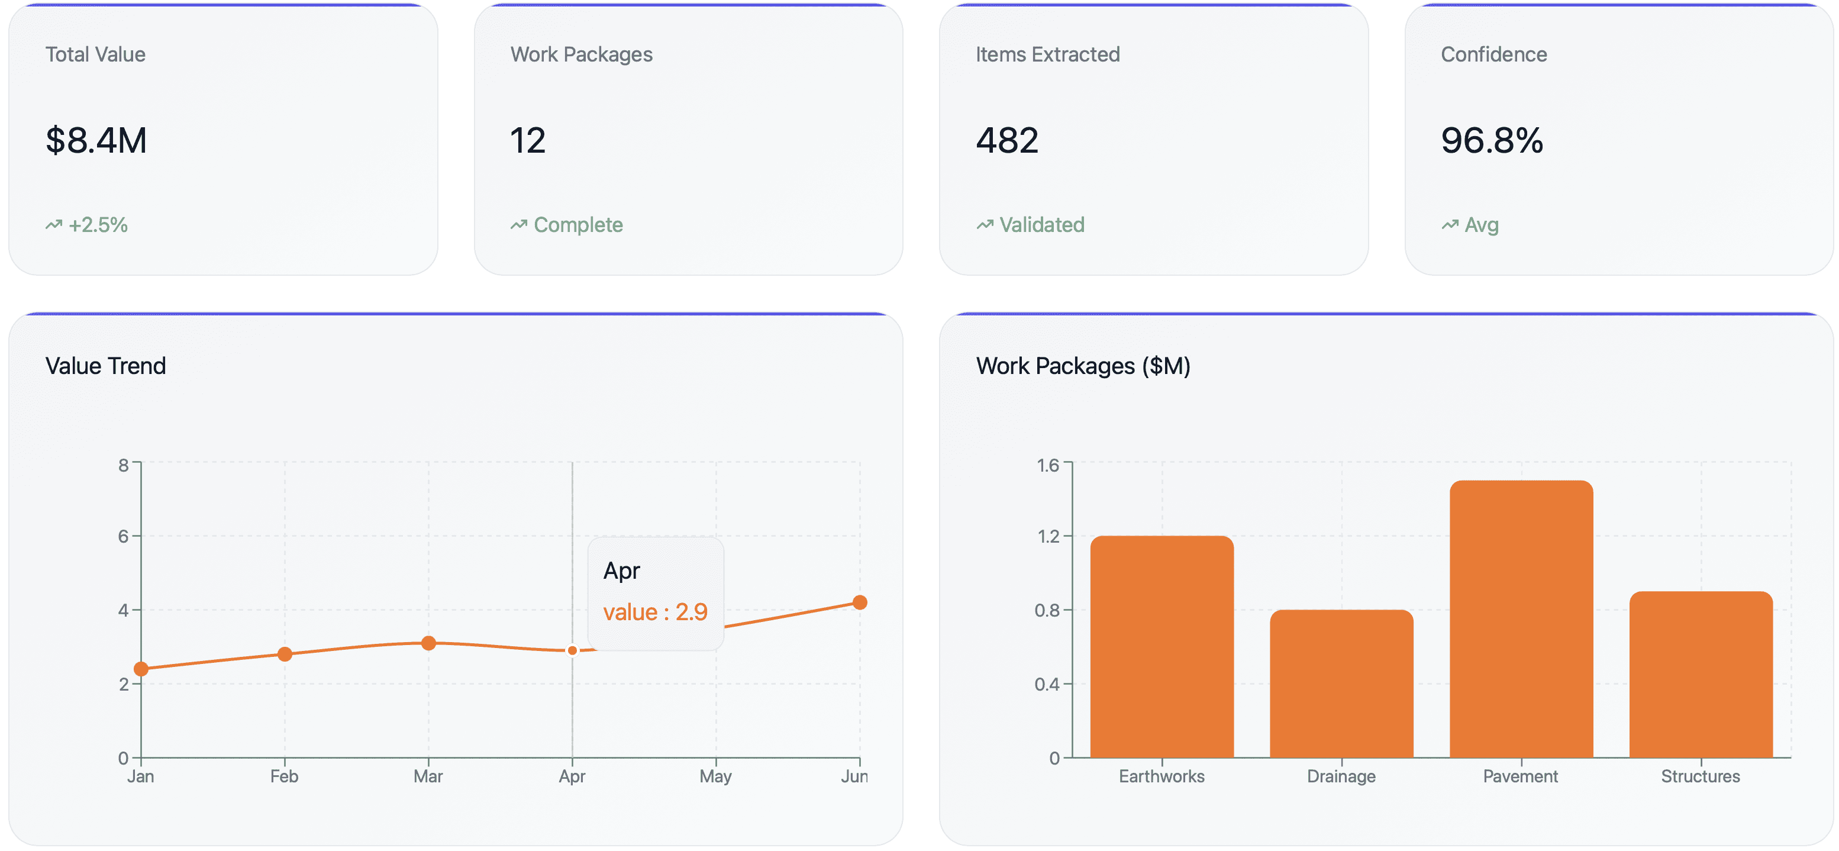Click the Jun data point marker

(860, 602)
